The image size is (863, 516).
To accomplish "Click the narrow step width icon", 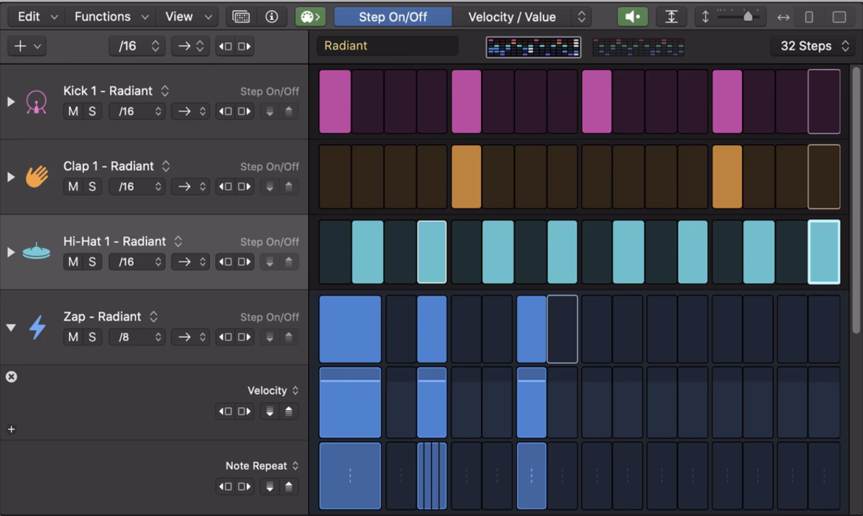I will click(809, 17).
